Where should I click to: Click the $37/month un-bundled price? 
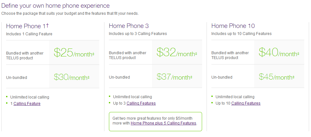174,77
